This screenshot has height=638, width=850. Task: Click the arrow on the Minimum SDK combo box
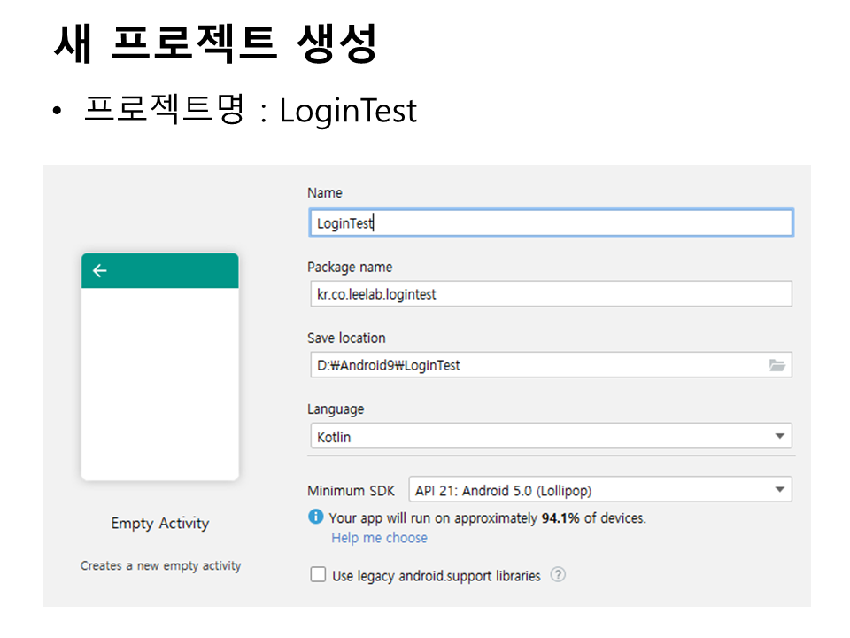pyautogui.click(x=779, y=490)
